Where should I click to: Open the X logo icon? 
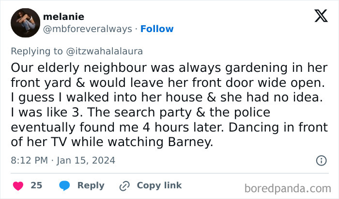(x=320, y=17)
